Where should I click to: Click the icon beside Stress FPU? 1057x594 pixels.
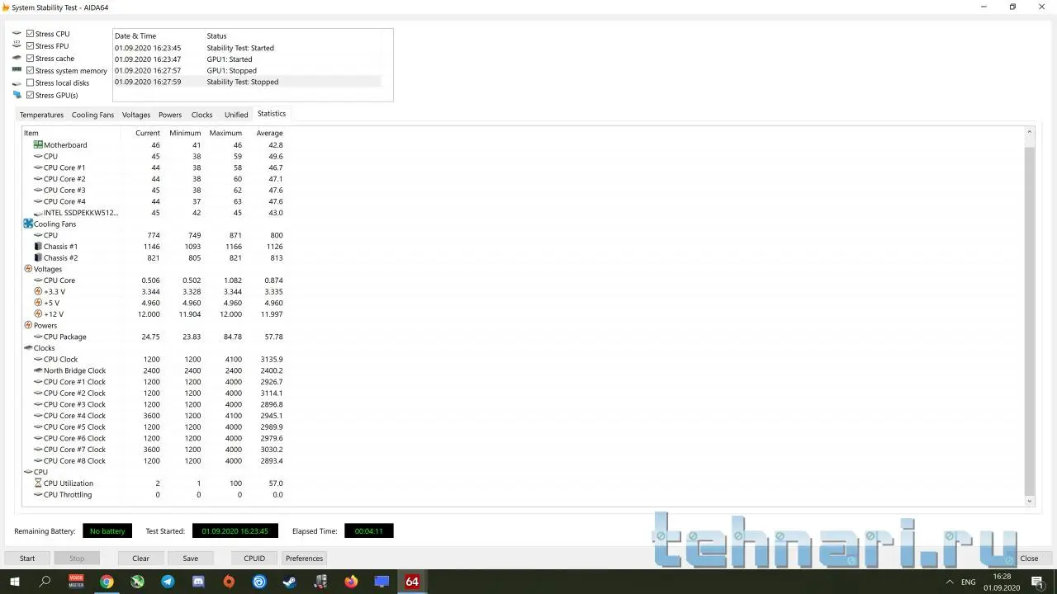tap(17, 46)
